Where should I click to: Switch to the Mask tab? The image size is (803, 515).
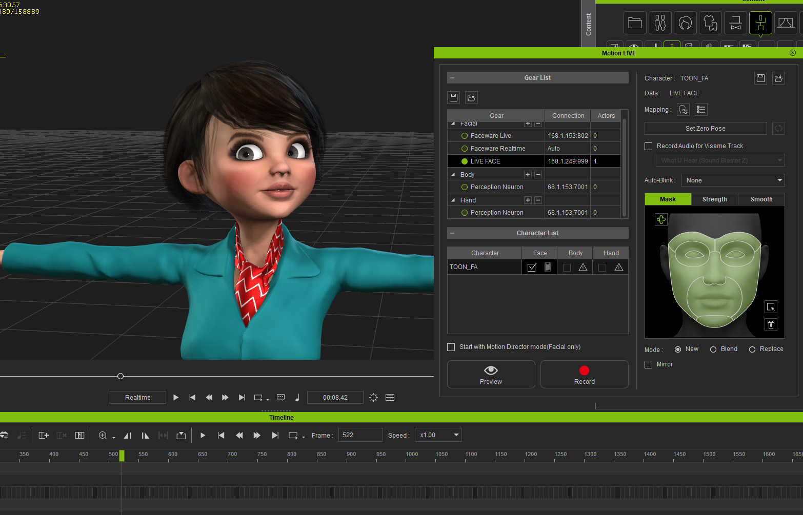pos(668,199)
